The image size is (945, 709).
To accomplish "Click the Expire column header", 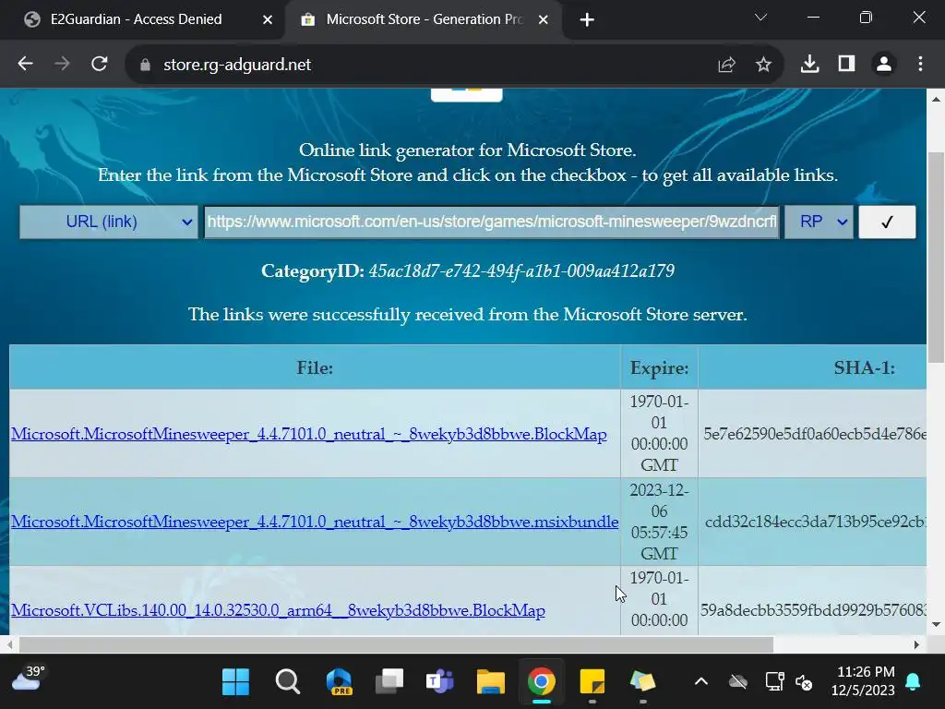I will [659, 367].
